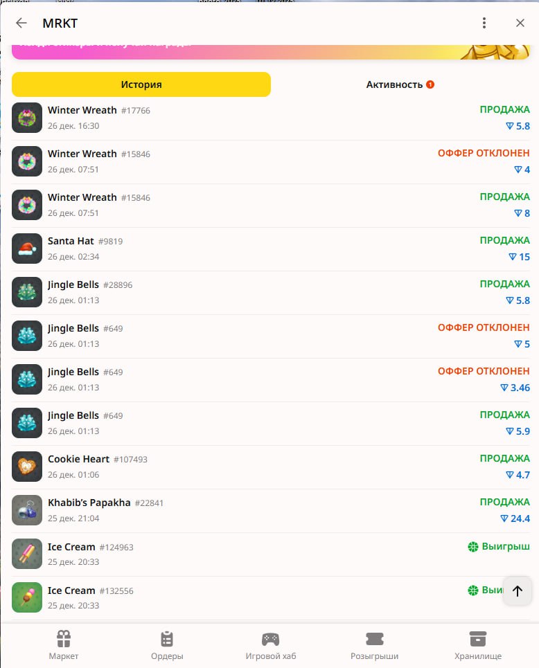
Task: Select the Cookie Heart #107493 entry
Action: (270, 467)
